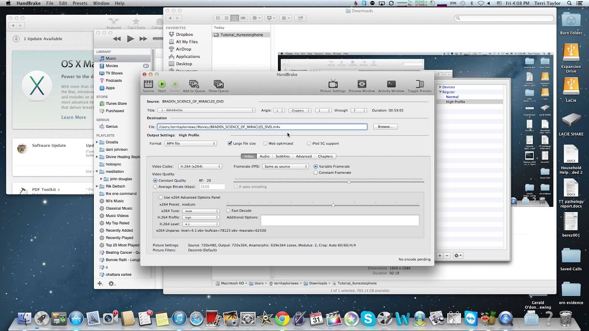Open the x264 Tune dropdown

click(201, 211)
